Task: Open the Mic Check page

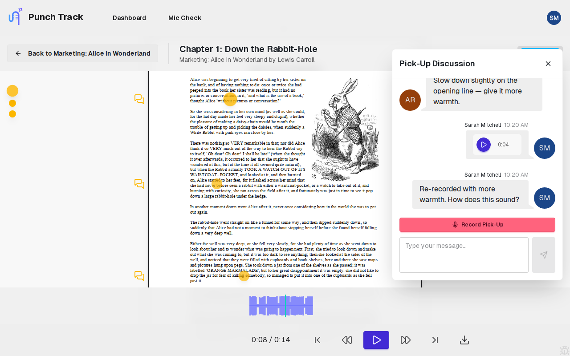Action: tap(185, 18)
